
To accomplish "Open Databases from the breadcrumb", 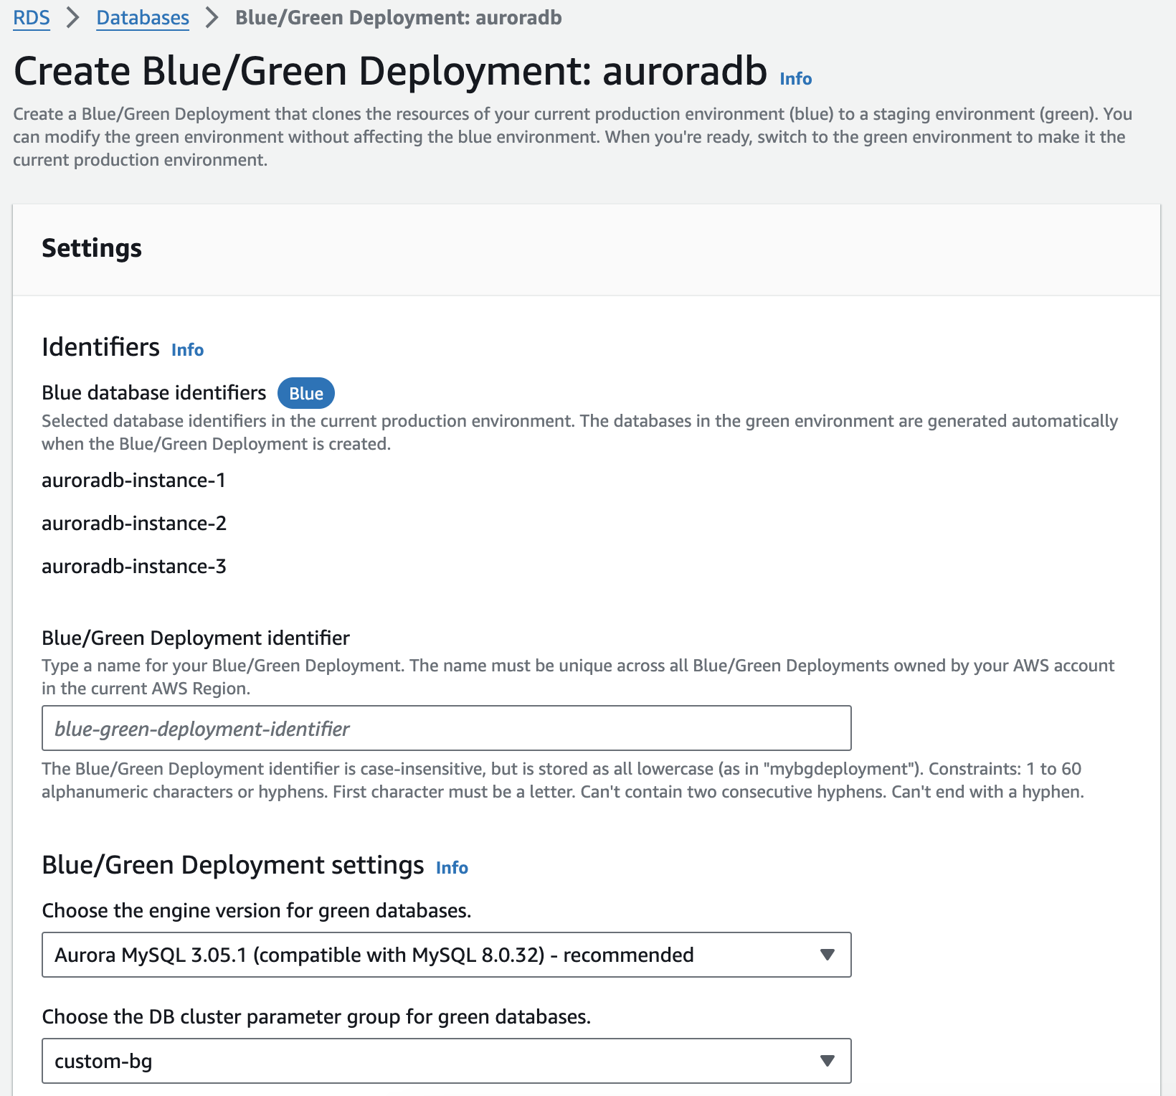I will (142, 17).
